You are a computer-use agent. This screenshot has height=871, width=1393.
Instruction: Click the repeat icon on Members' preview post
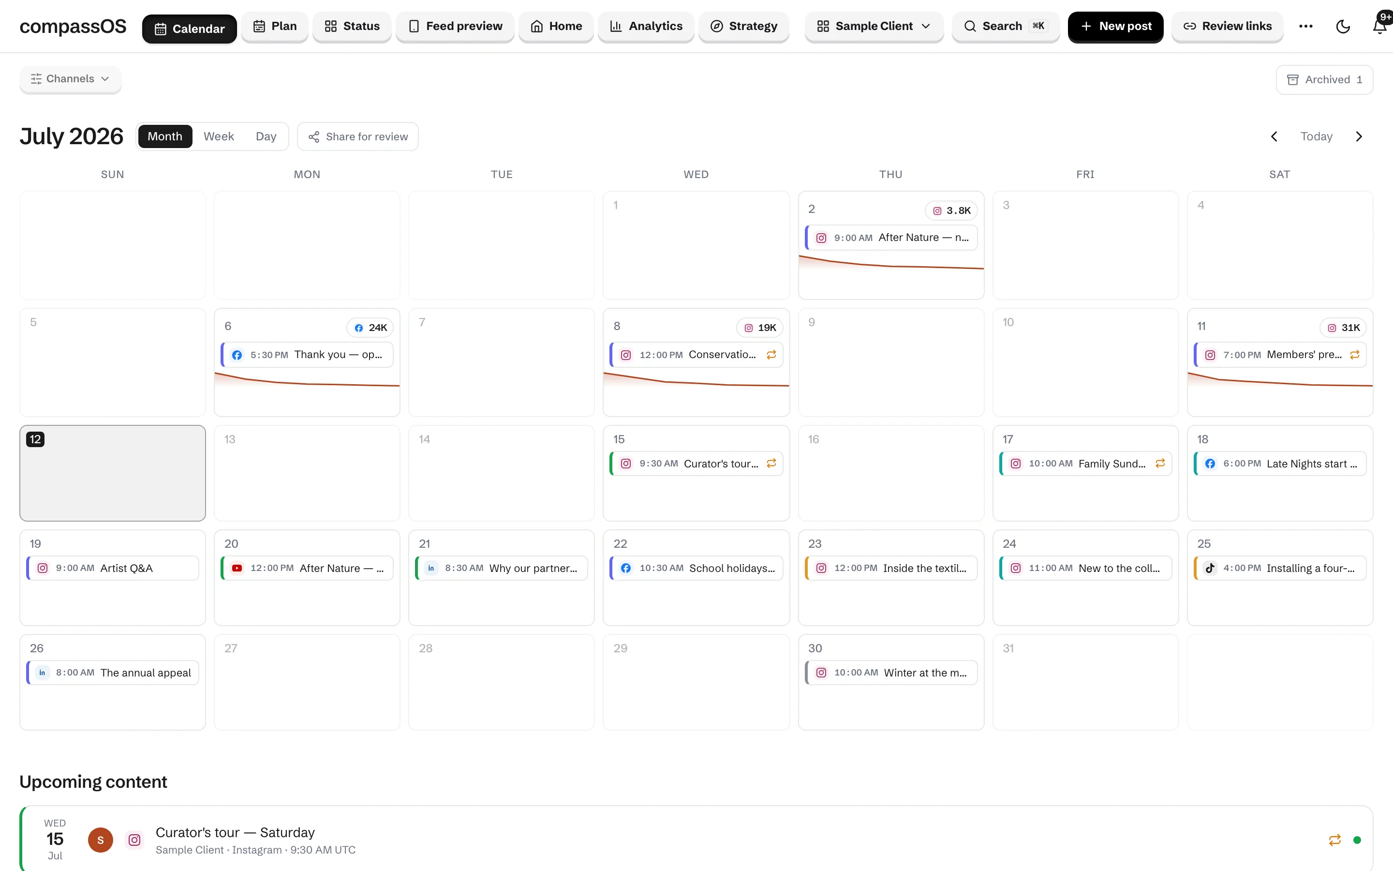click(x=1354, y=355)
